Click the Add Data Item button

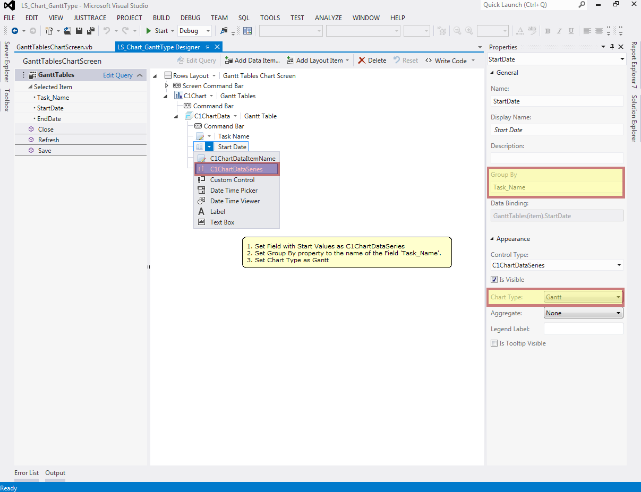(x=252, y=61)
